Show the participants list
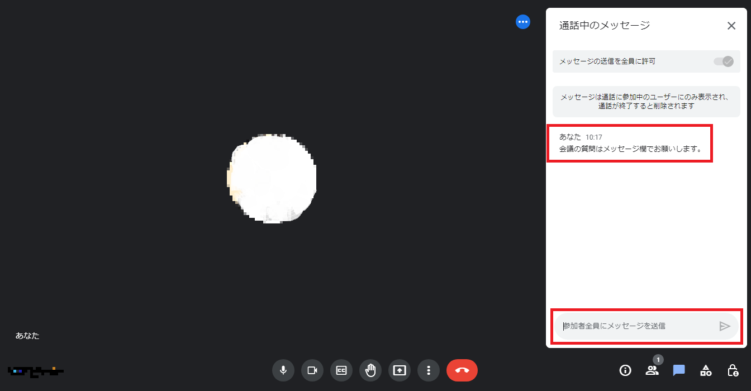 [x=652, y=370]
